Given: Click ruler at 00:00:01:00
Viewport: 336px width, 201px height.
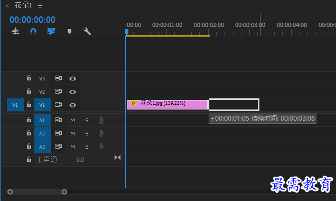Looking at the screenshot, I should [167, 25].
